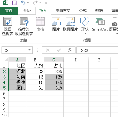Click the cell containing 地区
This screenshot has width=118, height=117.
pos(17,66)
